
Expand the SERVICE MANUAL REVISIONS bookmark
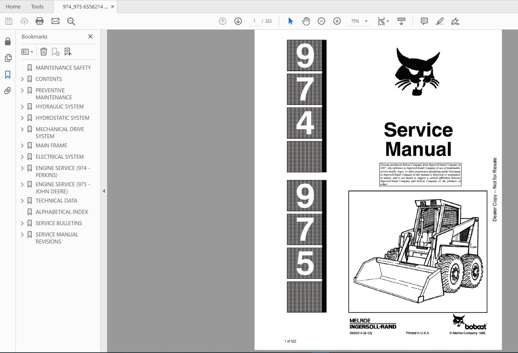tap(23, 235)
